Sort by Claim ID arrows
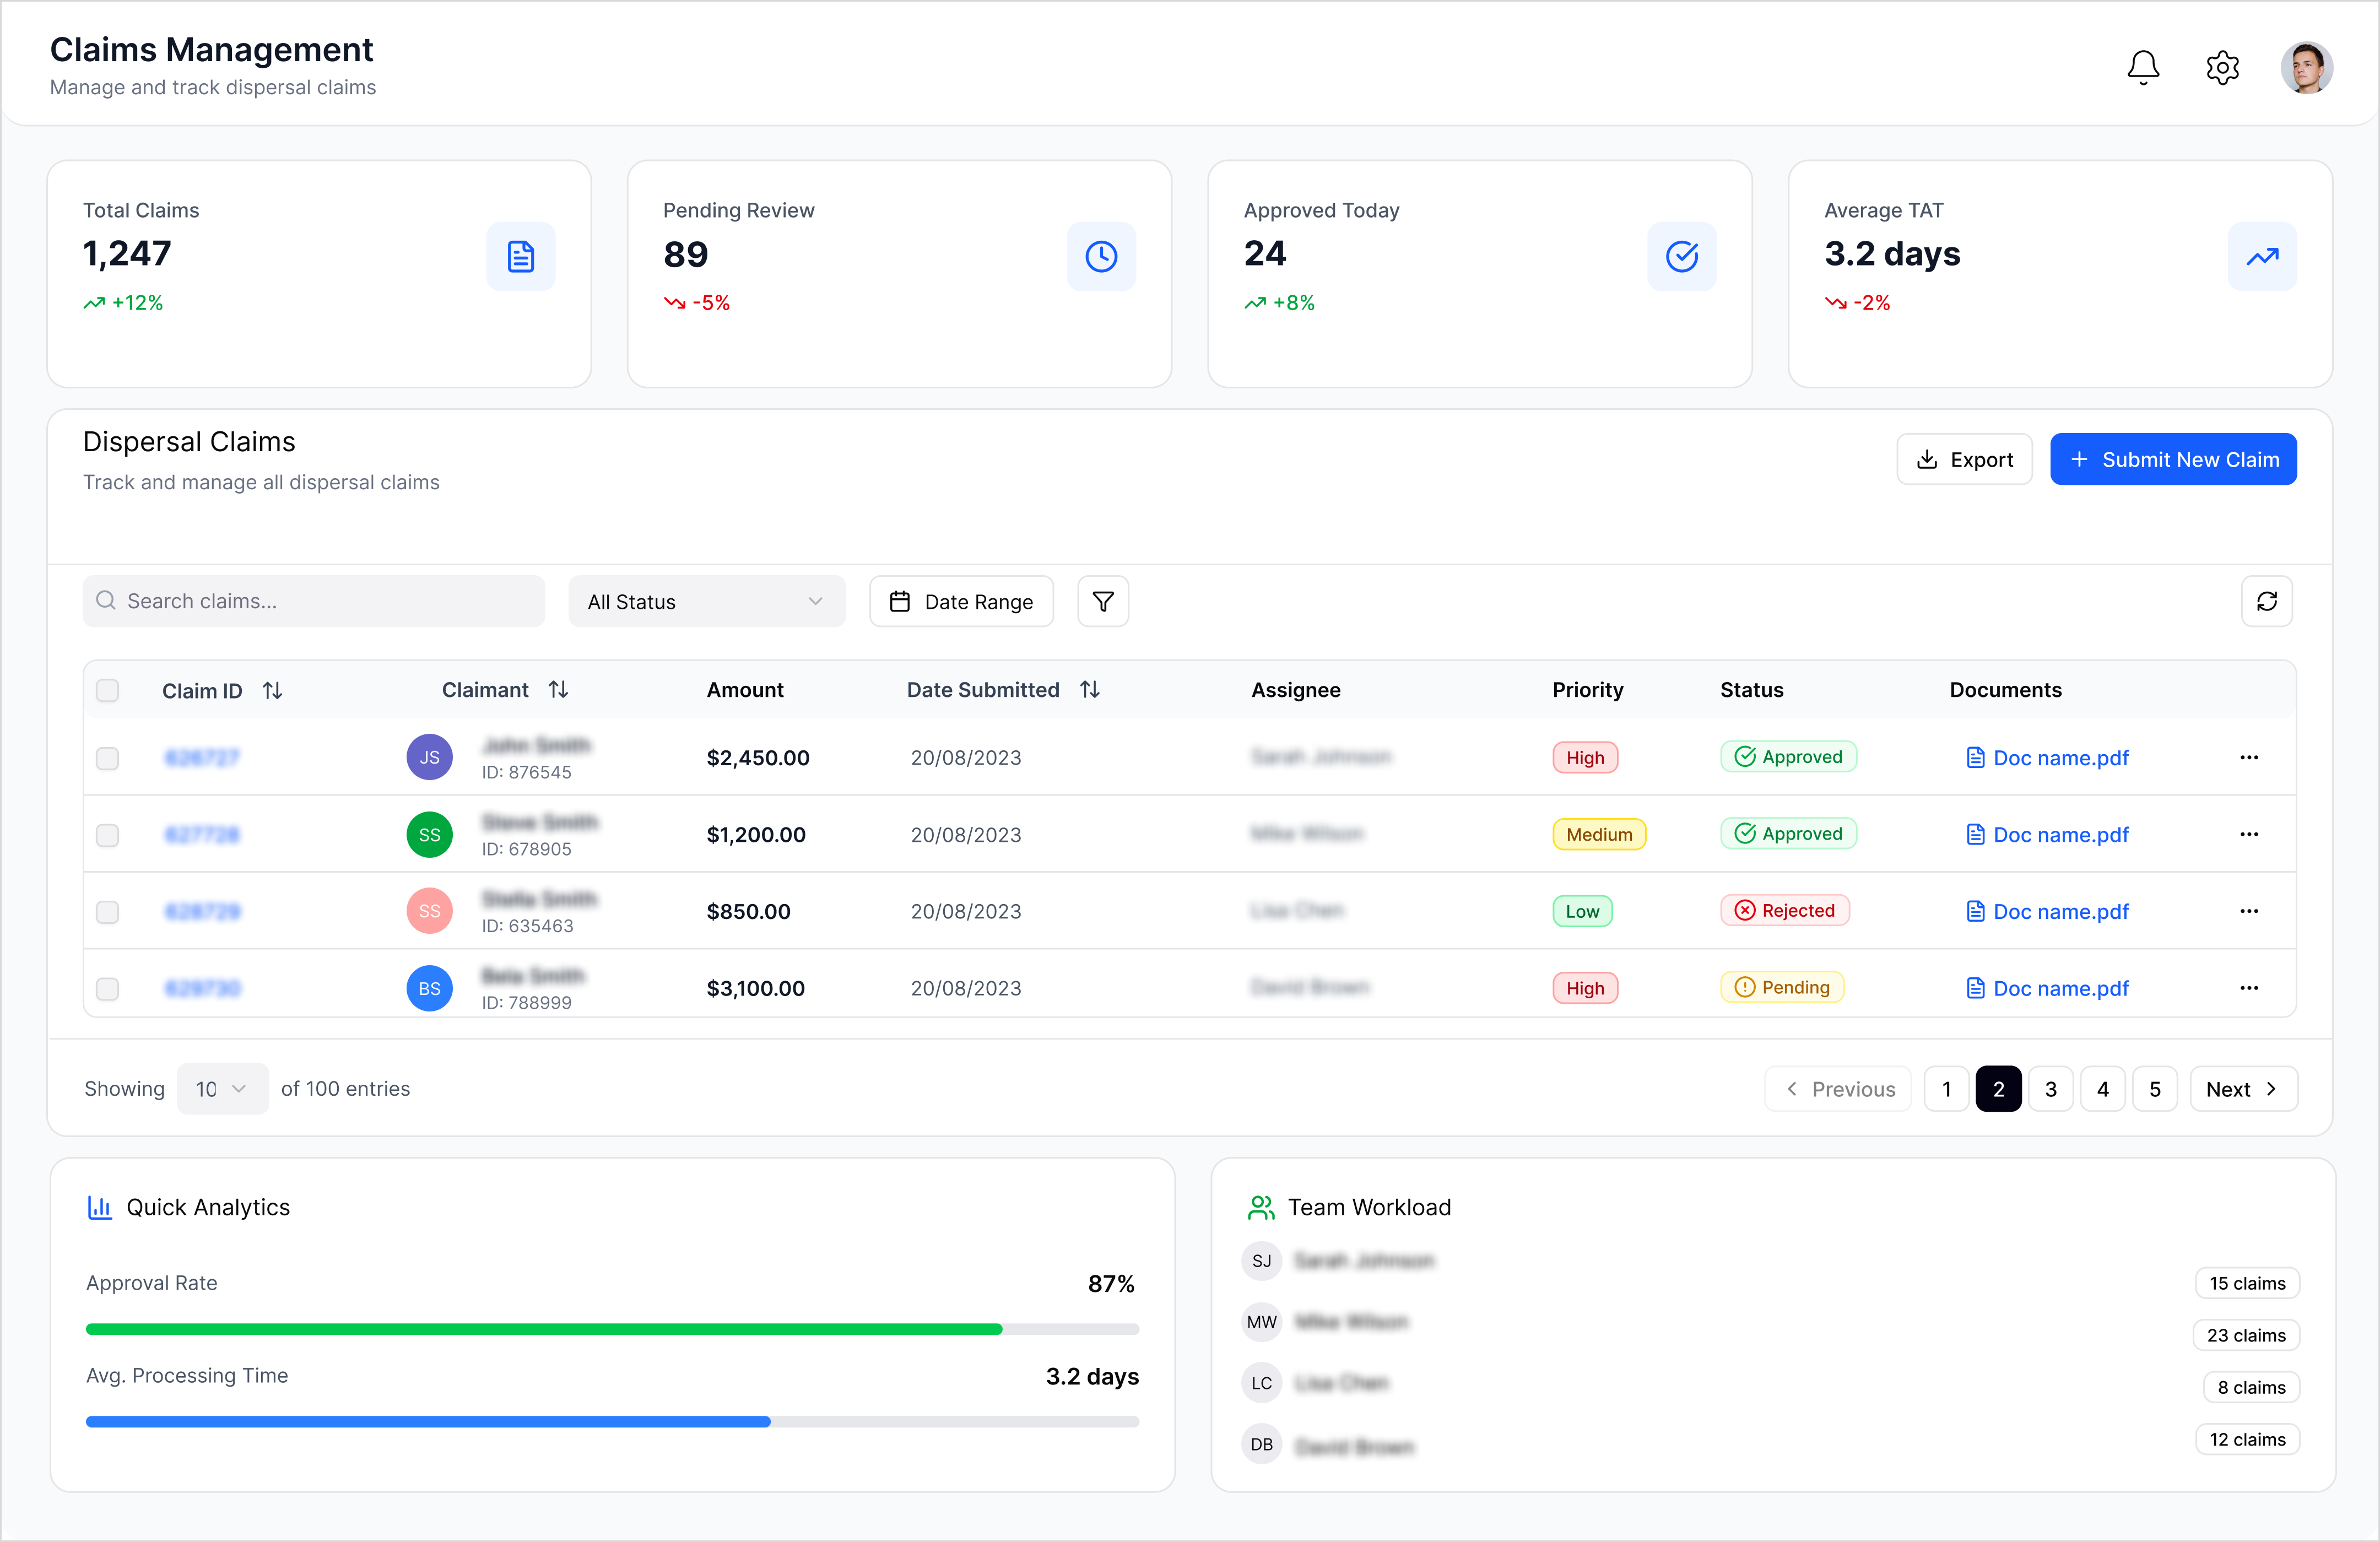This screenshot has width=2380, height=1542. point(272,691)
